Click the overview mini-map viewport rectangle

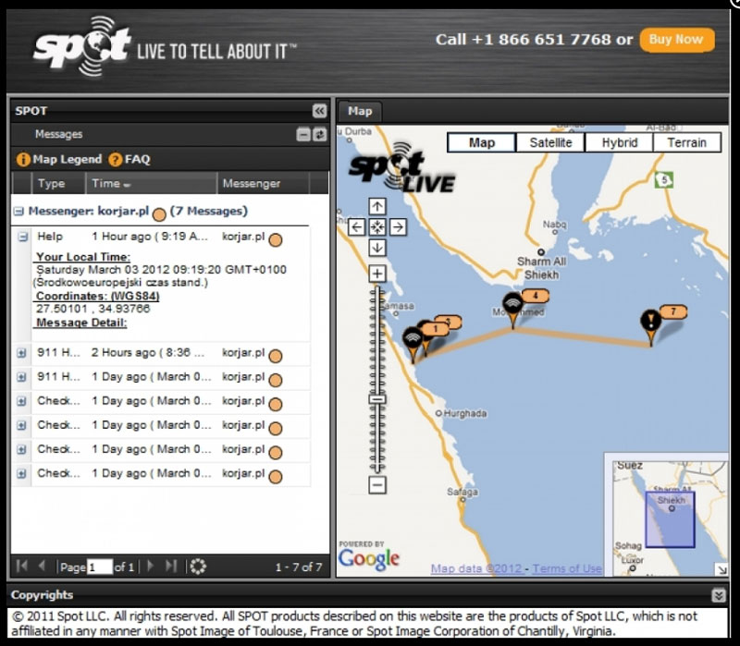670,519
